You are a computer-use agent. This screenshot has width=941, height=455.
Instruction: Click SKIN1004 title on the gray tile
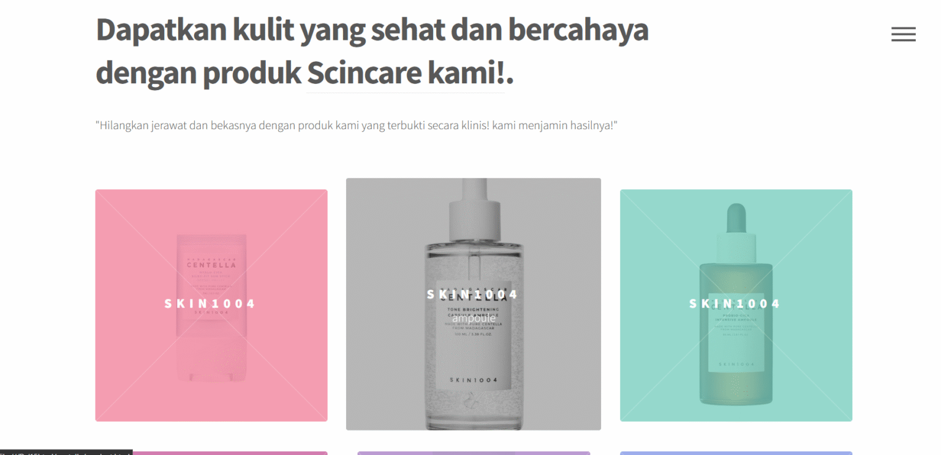coord(473,295)
